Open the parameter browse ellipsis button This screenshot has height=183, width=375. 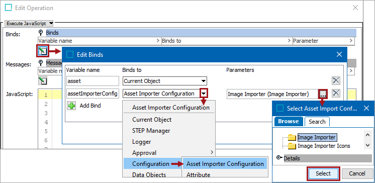[x=323, y=94]
